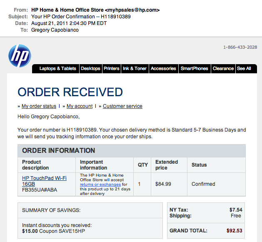262x242 pixels.
Task: Select the Printers navigation tab
Action: click(112, 69)
